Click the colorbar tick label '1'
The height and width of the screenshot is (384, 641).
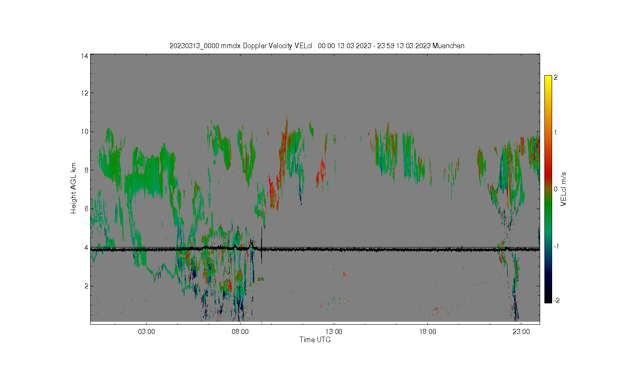[x=556, y=132]
